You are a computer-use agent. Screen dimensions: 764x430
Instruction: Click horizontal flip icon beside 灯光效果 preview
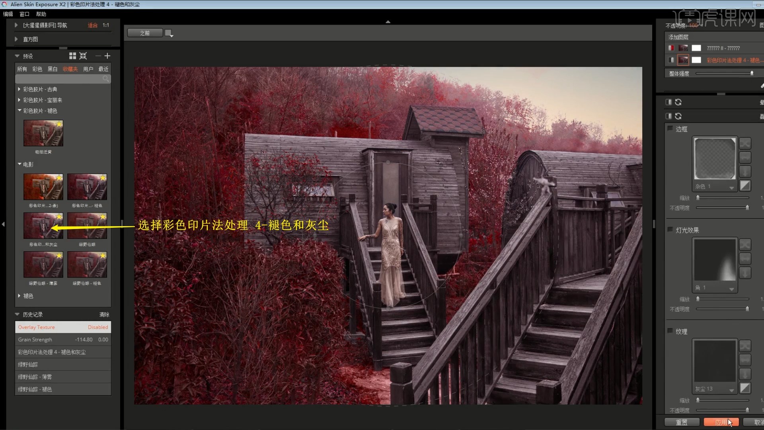click(745, 259)
